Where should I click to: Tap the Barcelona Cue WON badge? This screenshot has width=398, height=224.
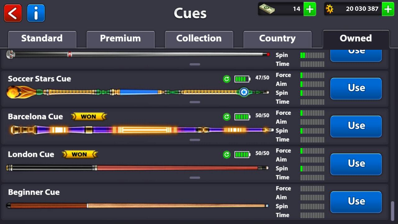coord(89,117)
